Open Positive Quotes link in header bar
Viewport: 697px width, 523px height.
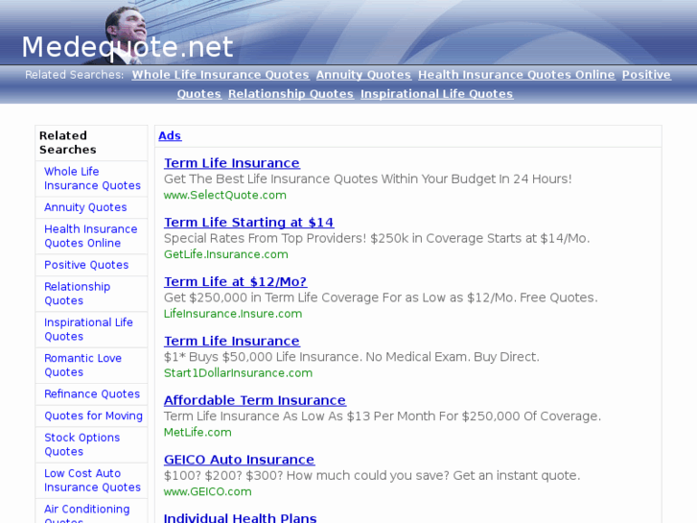click(646, 75)
